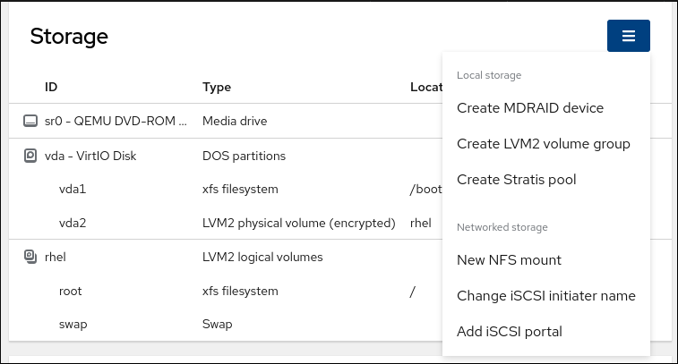Click the sr0 media drive icon
The height and width of the screenshot is (364, 678).
pos(30,121)
